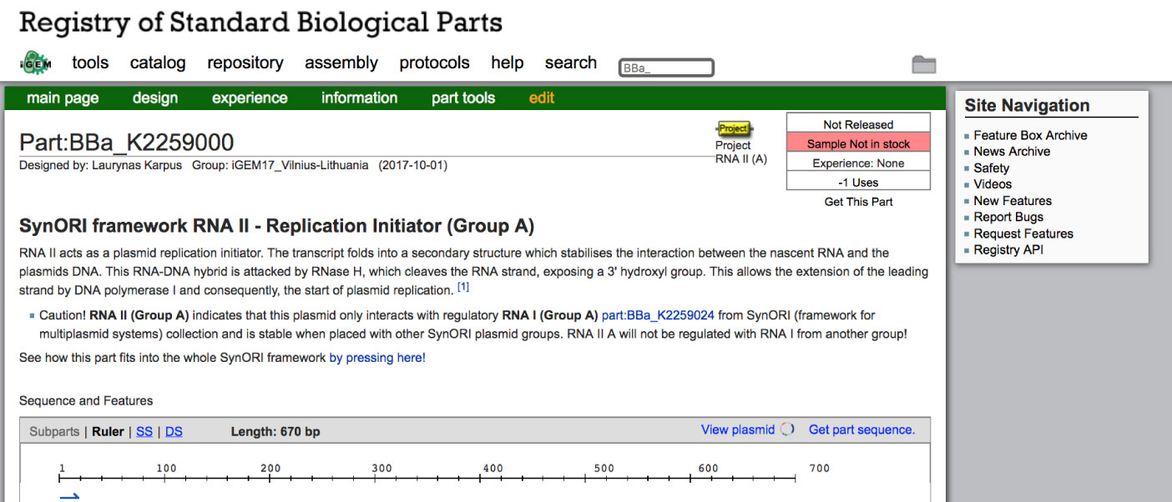
Task: Click the circular plasmid icon
Action: click(x=786, y=429)
